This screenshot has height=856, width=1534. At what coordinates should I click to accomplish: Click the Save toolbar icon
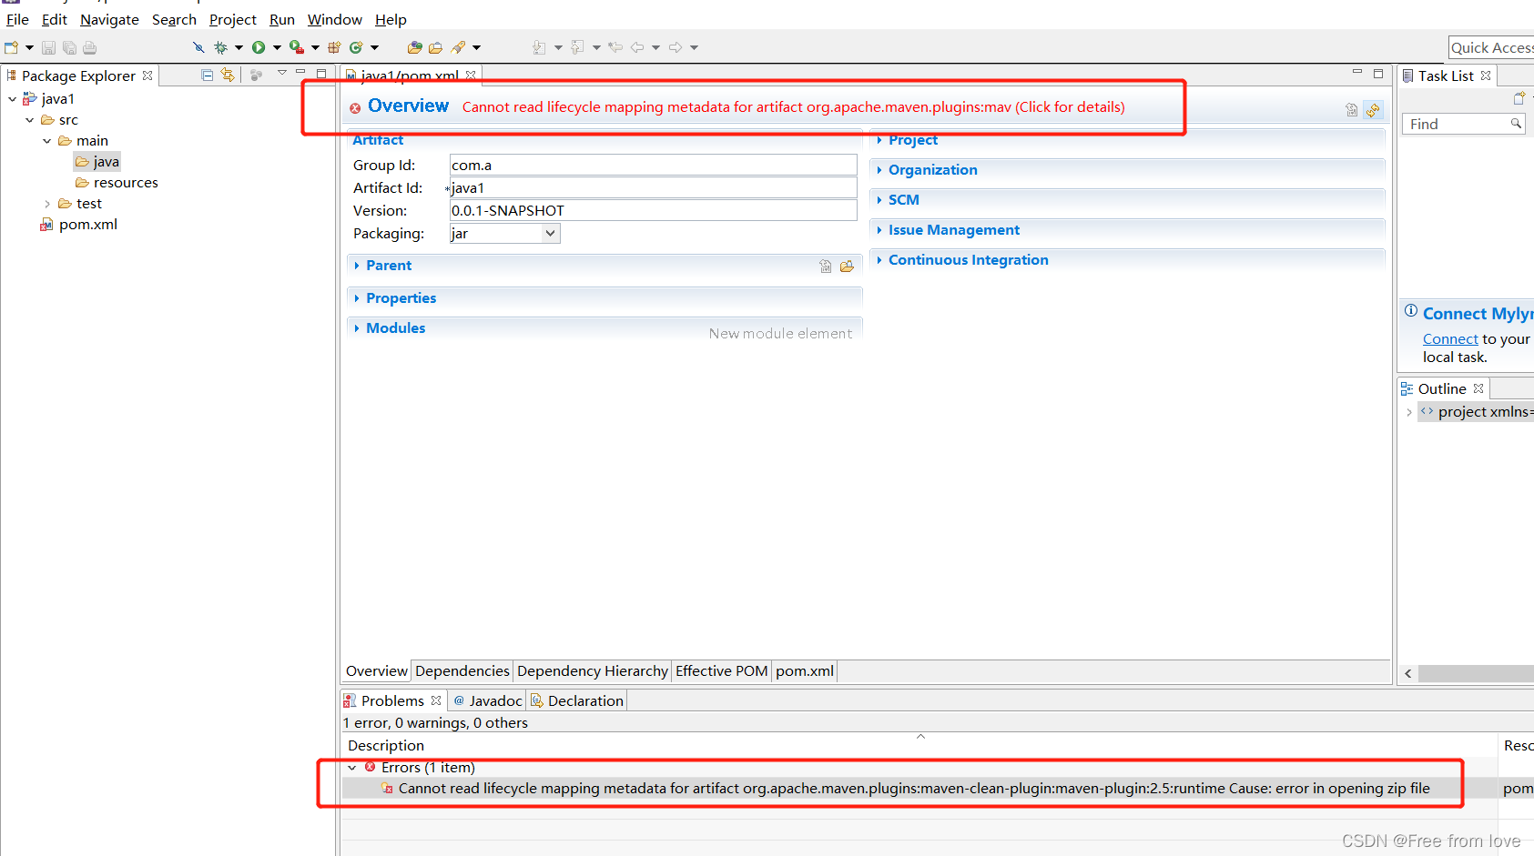[x=47, y=46]
